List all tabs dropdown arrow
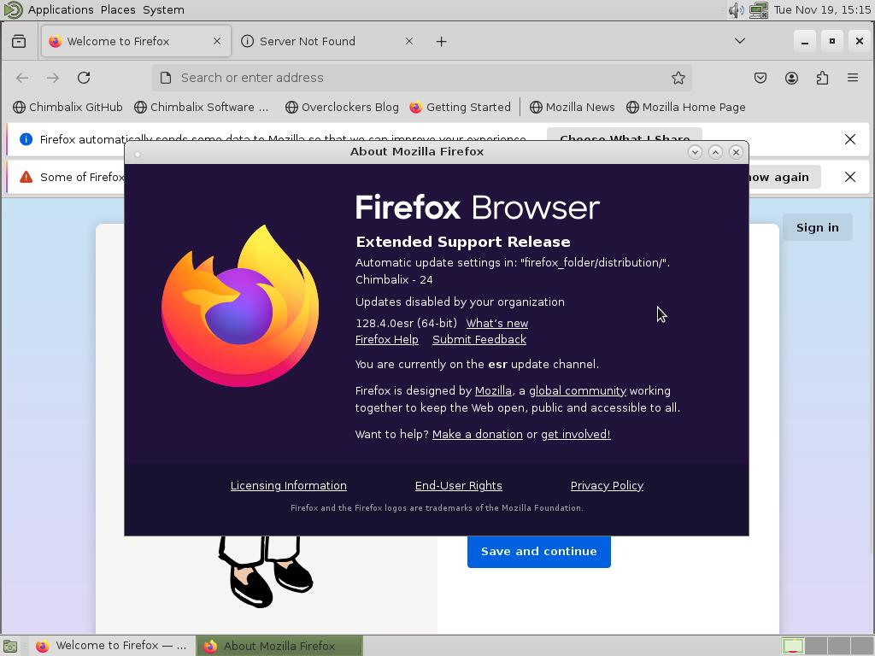 pos(740,41)
